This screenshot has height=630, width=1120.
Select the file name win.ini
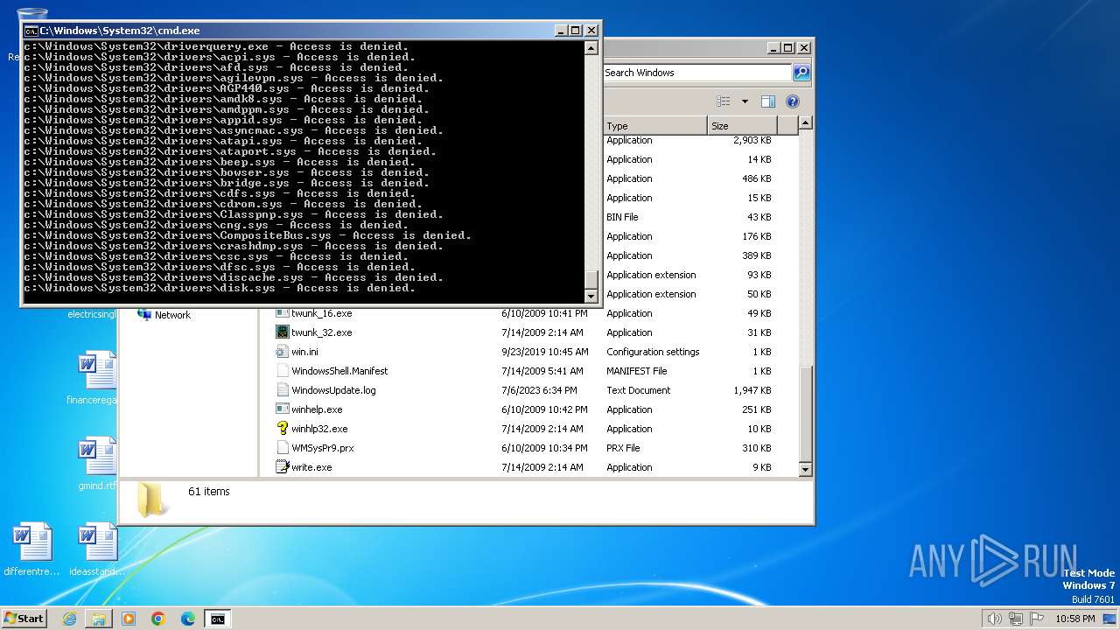pos(304,352)
